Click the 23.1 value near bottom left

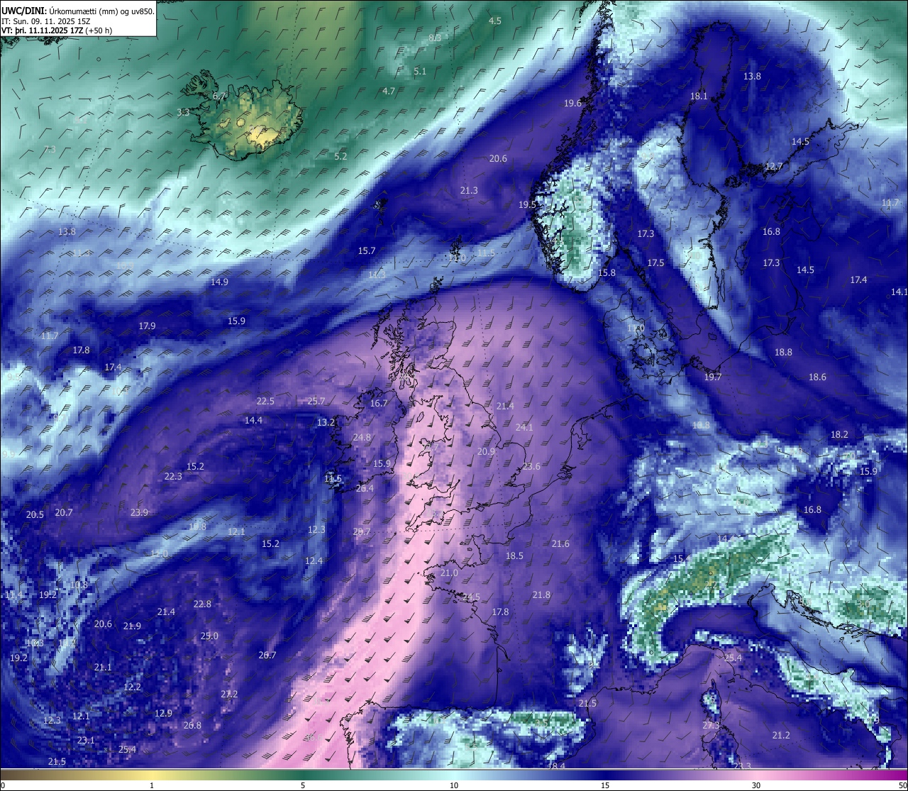coord(86,741)
